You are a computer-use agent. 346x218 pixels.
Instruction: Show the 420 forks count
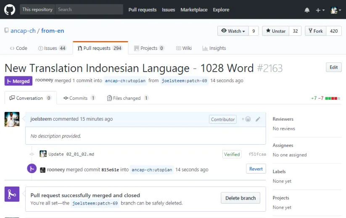[334, 31]
